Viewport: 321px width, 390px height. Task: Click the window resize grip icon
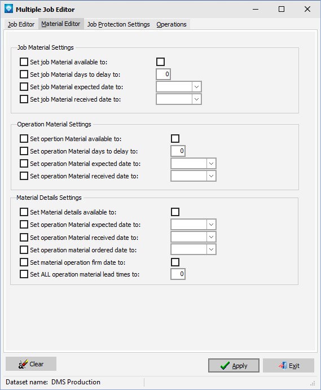click(x=313, y=383)
